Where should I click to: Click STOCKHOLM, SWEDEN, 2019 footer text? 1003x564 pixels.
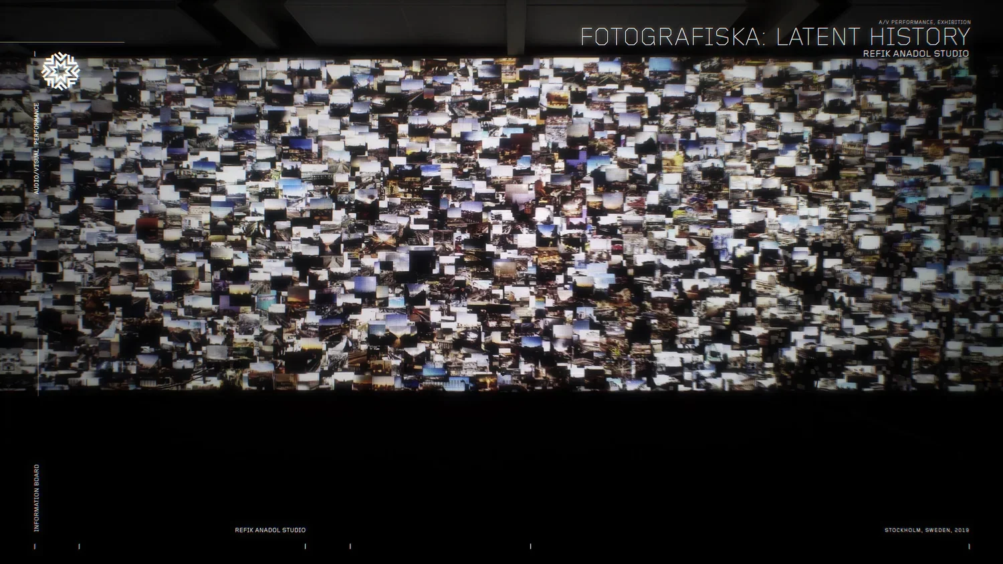pyautogui.click(x=927, y=530)
